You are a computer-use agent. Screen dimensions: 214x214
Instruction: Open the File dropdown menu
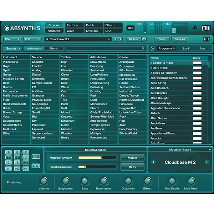pyautogui.click(x=12, y=39)
